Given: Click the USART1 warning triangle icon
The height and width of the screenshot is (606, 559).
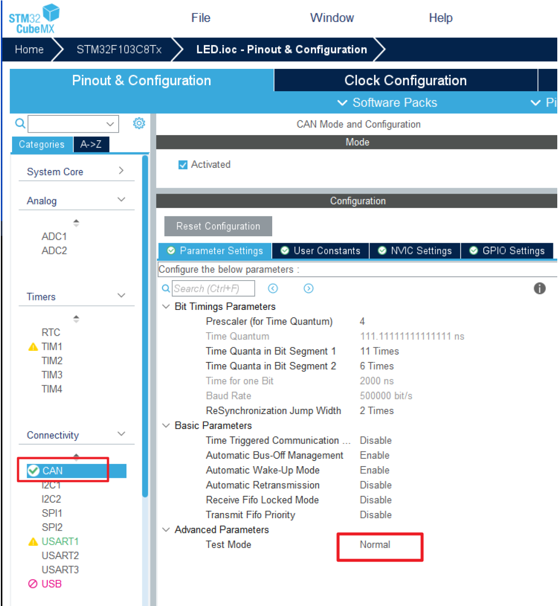Looking at the screenshot, I should [x=33, y=542].
